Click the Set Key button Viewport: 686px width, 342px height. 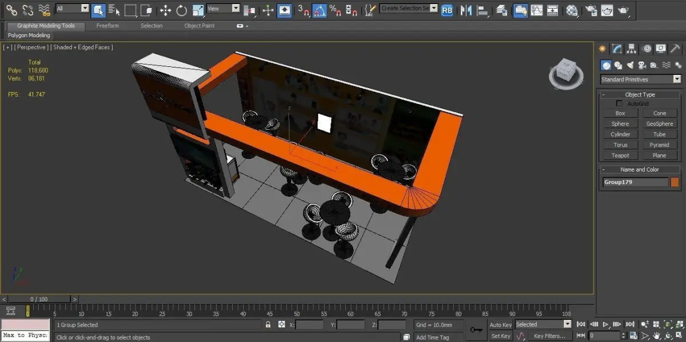click(x=501, y=336)
